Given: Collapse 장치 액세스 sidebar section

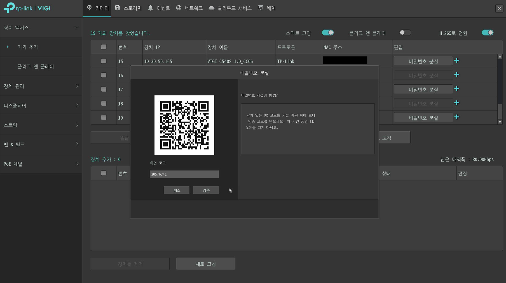Looking at the screenshot, I should 41,27.
